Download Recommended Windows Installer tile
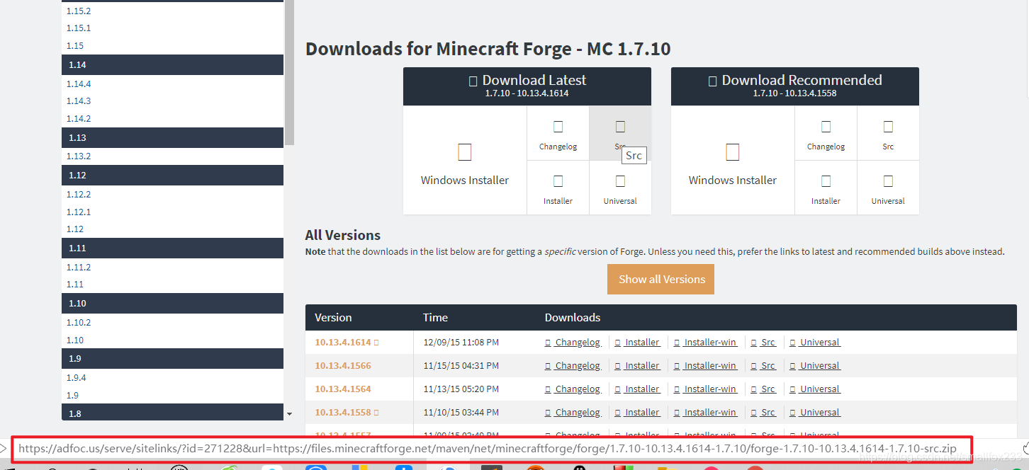 pyautogui.click(x=733, y=161)
